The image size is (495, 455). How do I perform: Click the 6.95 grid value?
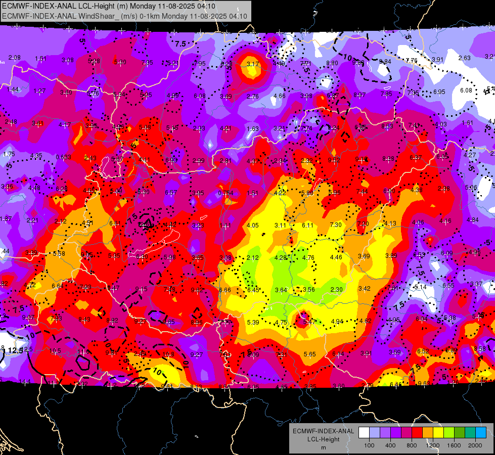click(x=439, y=92)
